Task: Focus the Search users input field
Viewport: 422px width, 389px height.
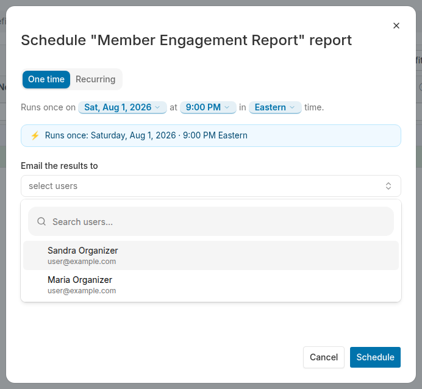Action: tap(211, 222)
